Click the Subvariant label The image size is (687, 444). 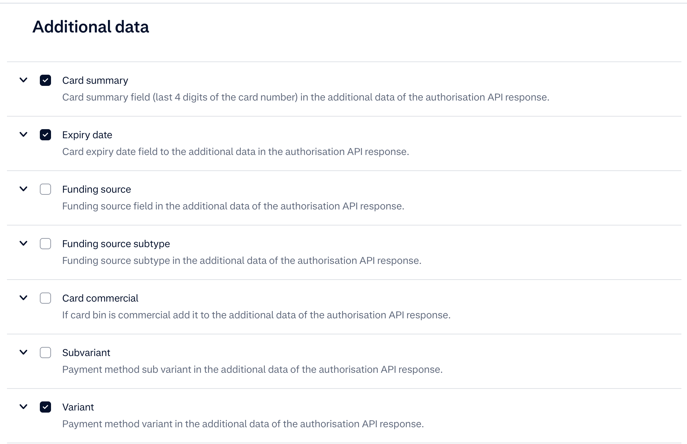(x=86, y=353)
